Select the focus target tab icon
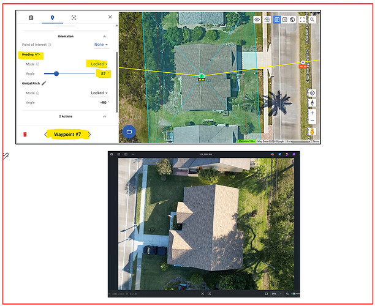Image resolution: width=375 pixels, height=306 pixels. pos(74,18)
